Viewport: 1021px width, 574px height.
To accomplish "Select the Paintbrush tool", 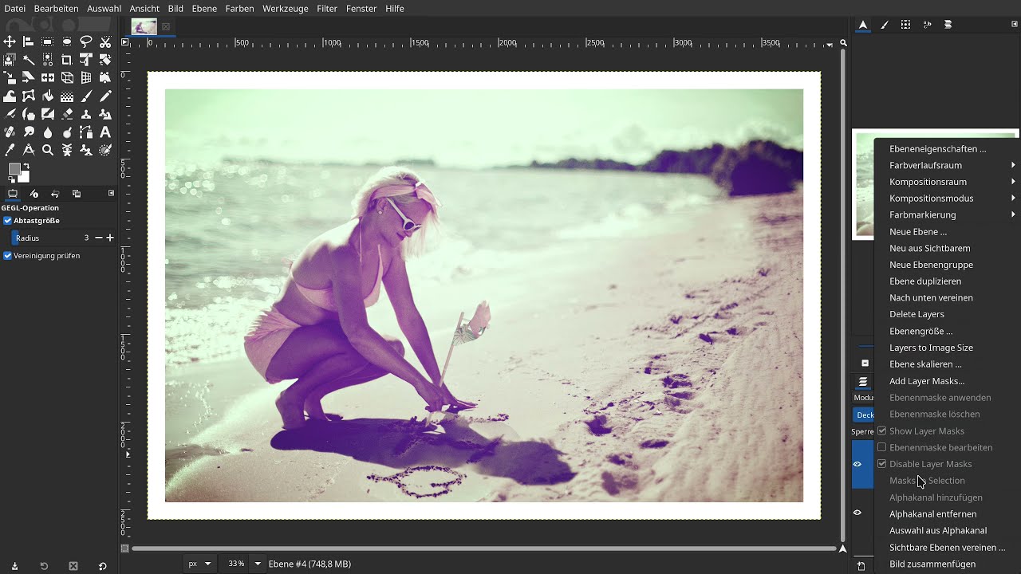I will (x=86, y=96).
